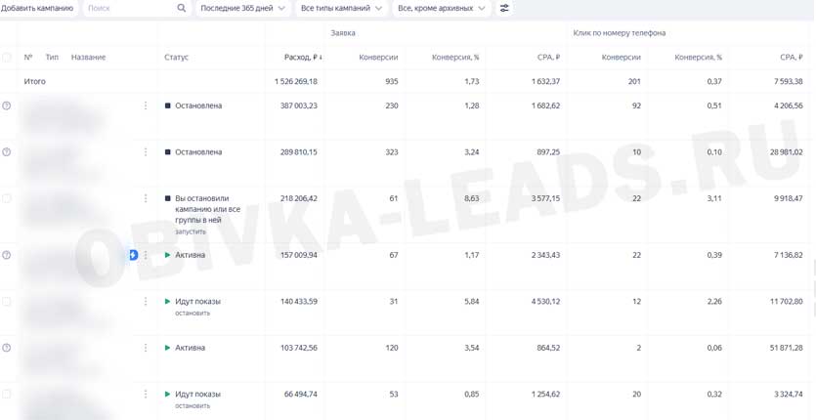
Task: Click question mark icon in 103 742,56 row
Action: coord(7,348)
